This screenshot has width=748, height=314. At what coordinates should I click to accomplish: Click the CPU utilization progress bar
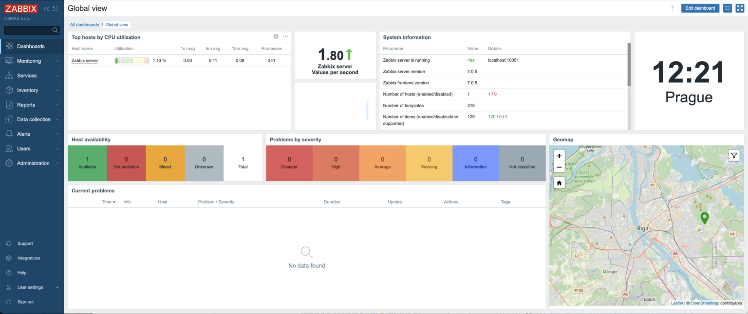pyautogui.click(x=131, y=60)
